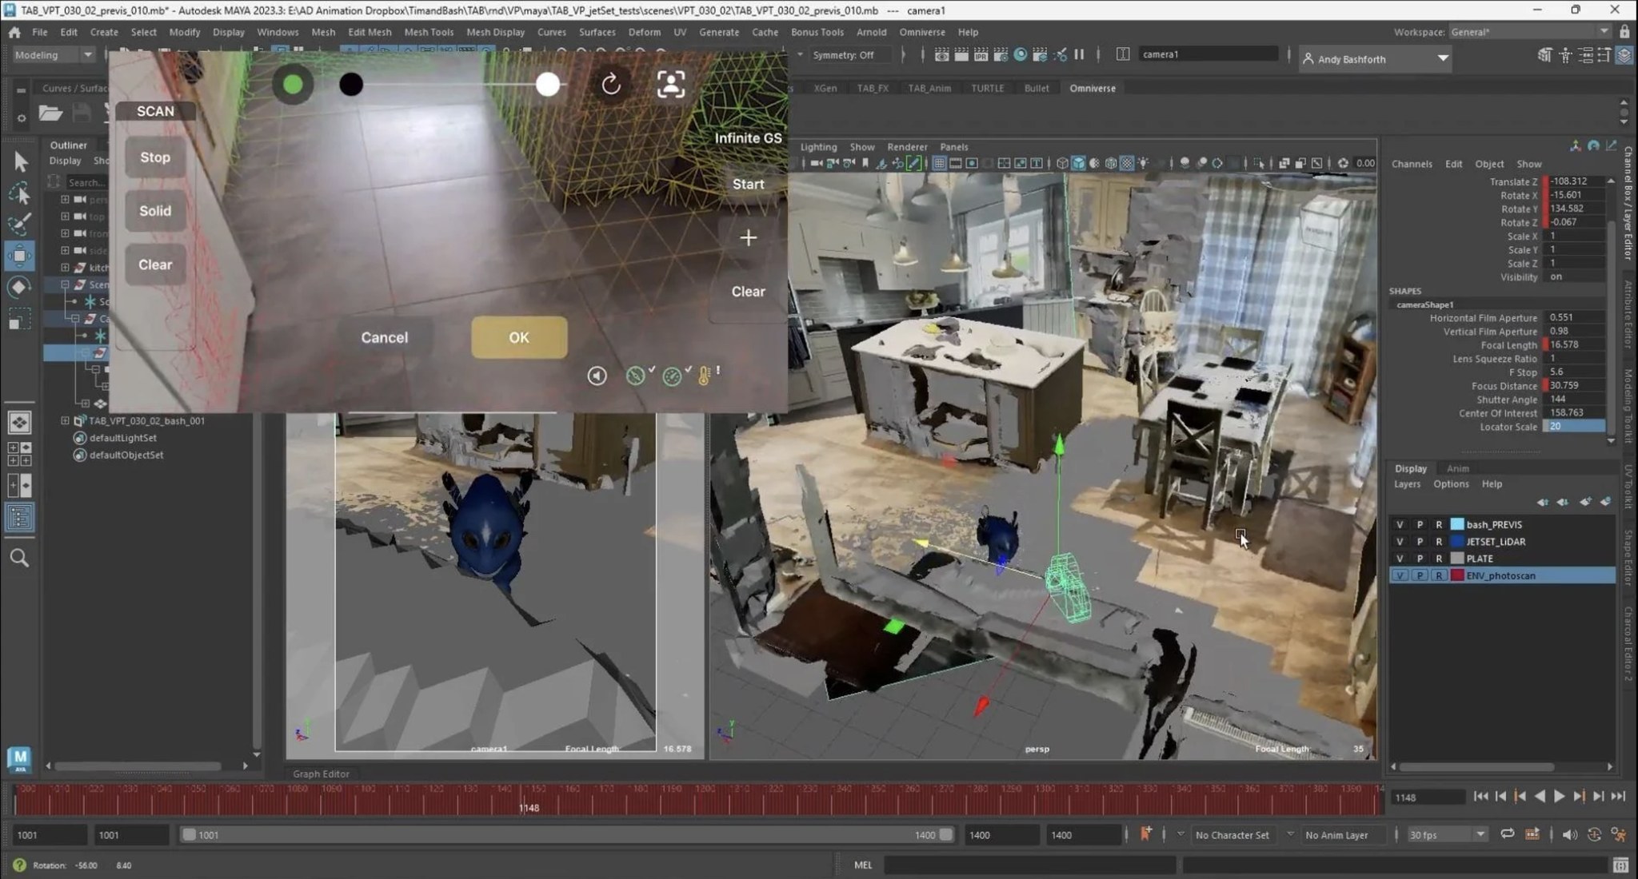Enable textured display in the viewport toolbar
The width and height of the screenshot is (1638, 879).
[1126, 163]
